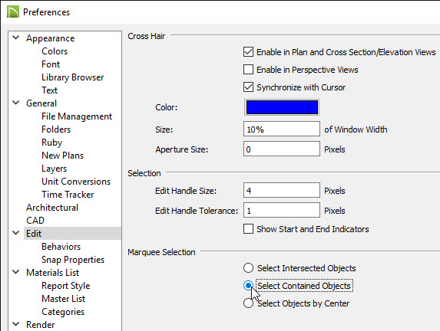Collapse the General tree section
This screenshot has height=331, width=440.
(x=16, y=103)
